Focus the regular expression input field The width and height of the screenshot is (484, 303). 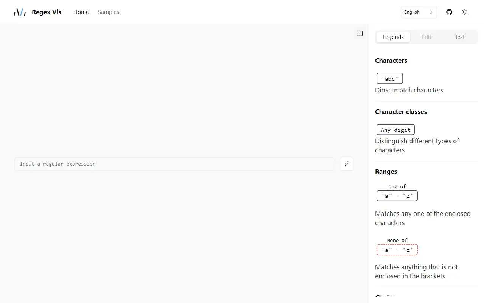(174, 164)
